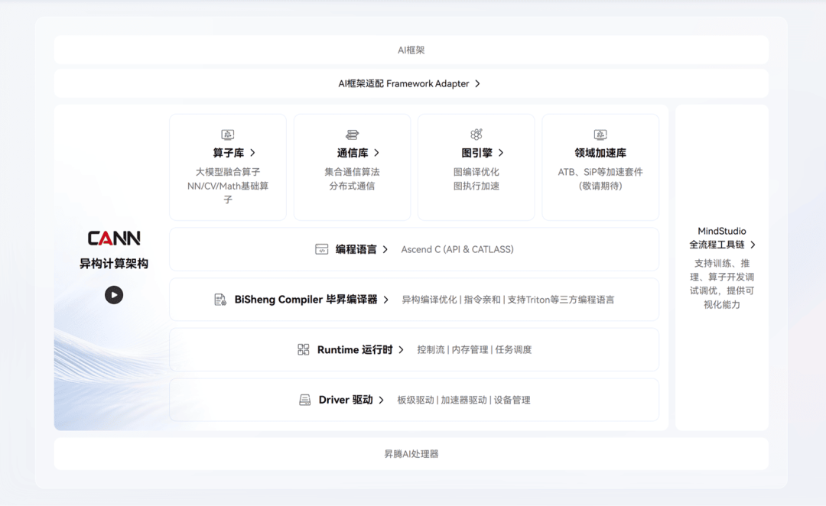Viewport: 826px width, 506px height.
Task: Open the MindStudio 全流程工具链 link
Action: pos(717,238)
